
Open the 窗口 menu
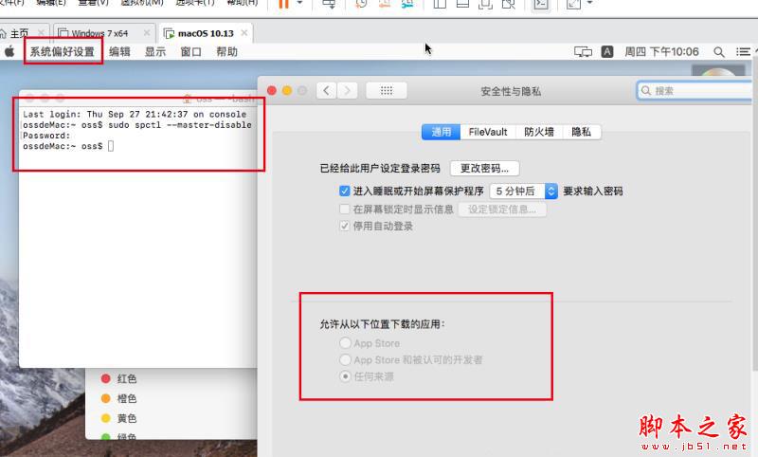[191, 52]
